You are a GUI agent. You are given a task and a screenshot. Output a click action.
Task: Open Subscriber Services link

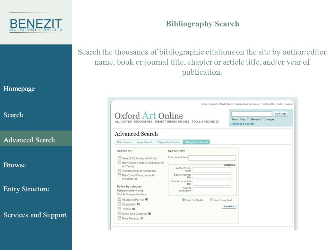[247, 104]
